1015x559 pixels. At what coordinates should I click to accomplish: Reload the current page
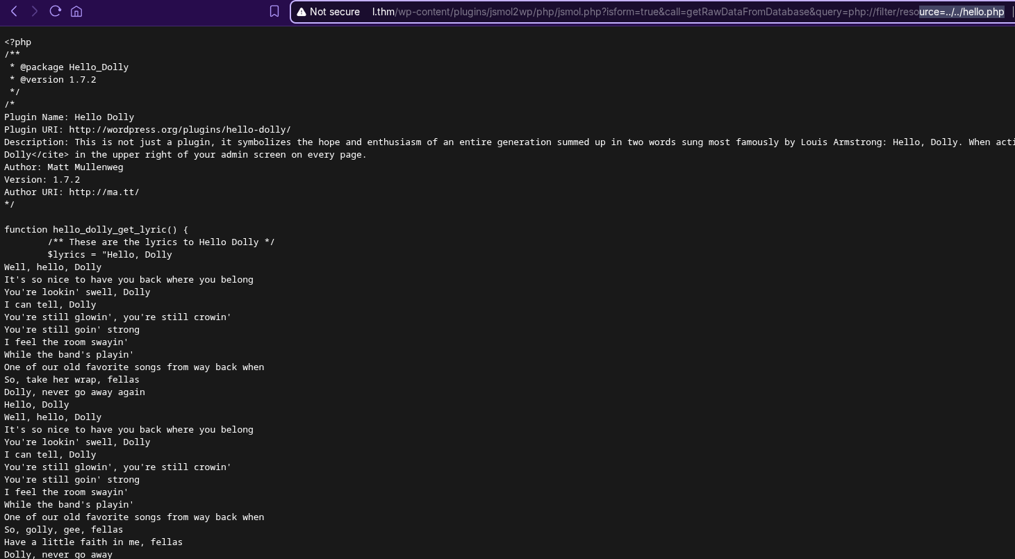pos(56,11)
